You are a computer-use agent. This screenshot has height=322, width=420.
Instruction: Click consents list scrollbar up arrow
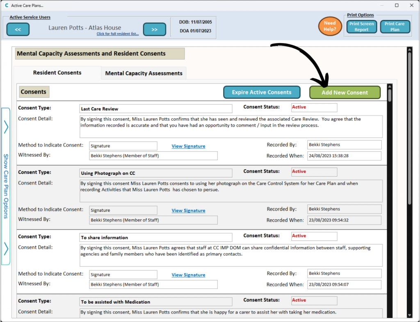[390, 86]
